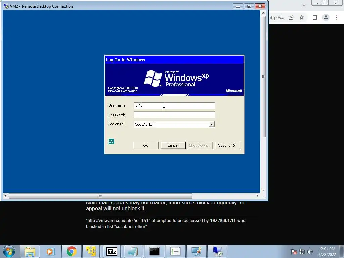Click the scroll-up arrow of Remote Desktop window
The height and width of the screenshot is (258, 344).
pyautogui.click(x=263, y=13)
